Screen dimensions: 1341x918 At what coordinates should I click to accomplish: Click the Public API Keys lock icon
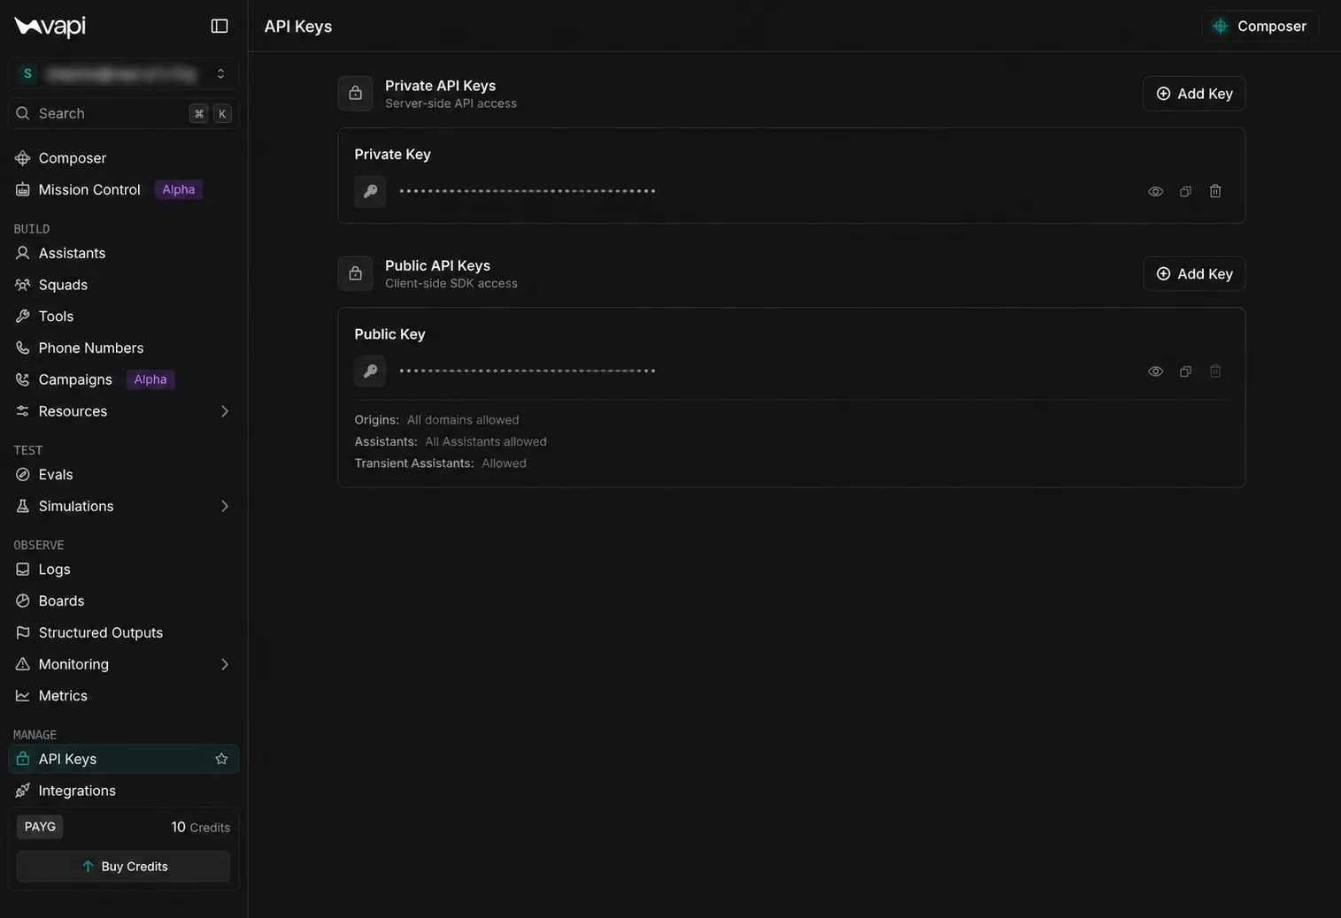pyautogui.click(x=355, y=274)
